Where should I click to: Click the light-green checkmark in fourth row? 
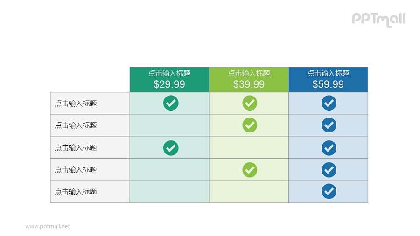[x=250, y=169]
